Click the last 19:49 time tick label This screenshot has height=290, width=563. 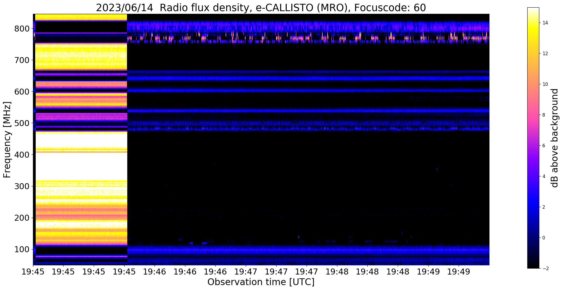click(x=459, y=272)
